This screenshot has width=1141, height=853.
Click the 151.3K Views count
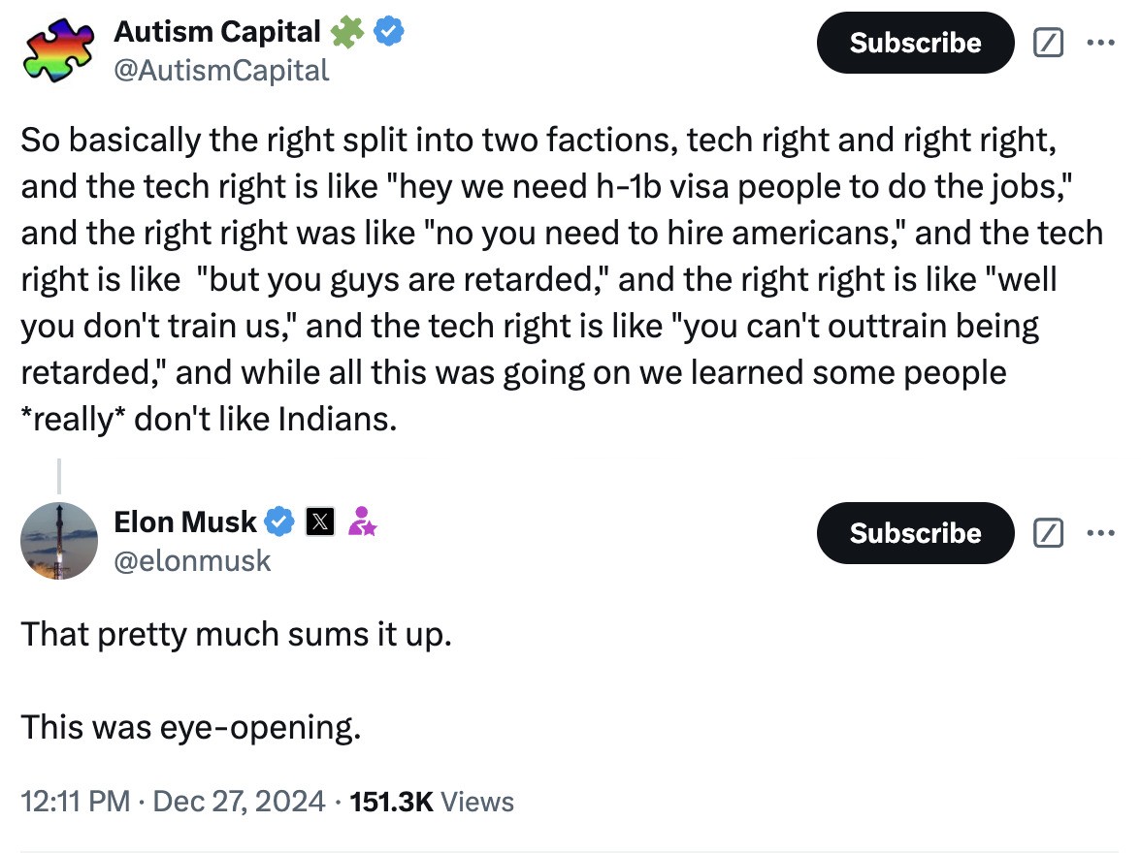click(430, 802)
